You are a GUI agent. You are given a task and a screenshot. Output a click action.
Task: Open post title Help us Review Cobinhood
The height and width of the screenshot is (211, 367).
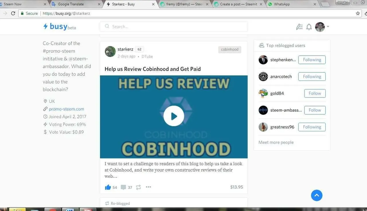153,69
